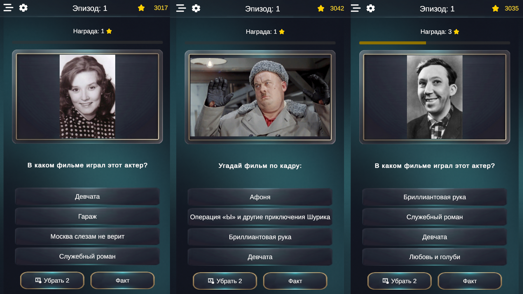This screenshot has width=523, height=294.
Task: Click the Награда: 3 label
Action: (x=436, y=32)
